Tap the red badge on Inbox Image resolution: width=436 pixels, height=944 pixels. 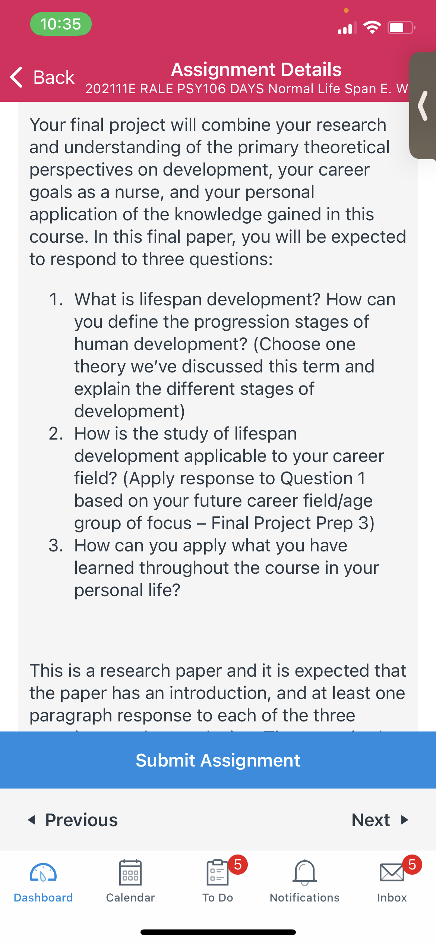pyautogui.click(x=412, y=864)
